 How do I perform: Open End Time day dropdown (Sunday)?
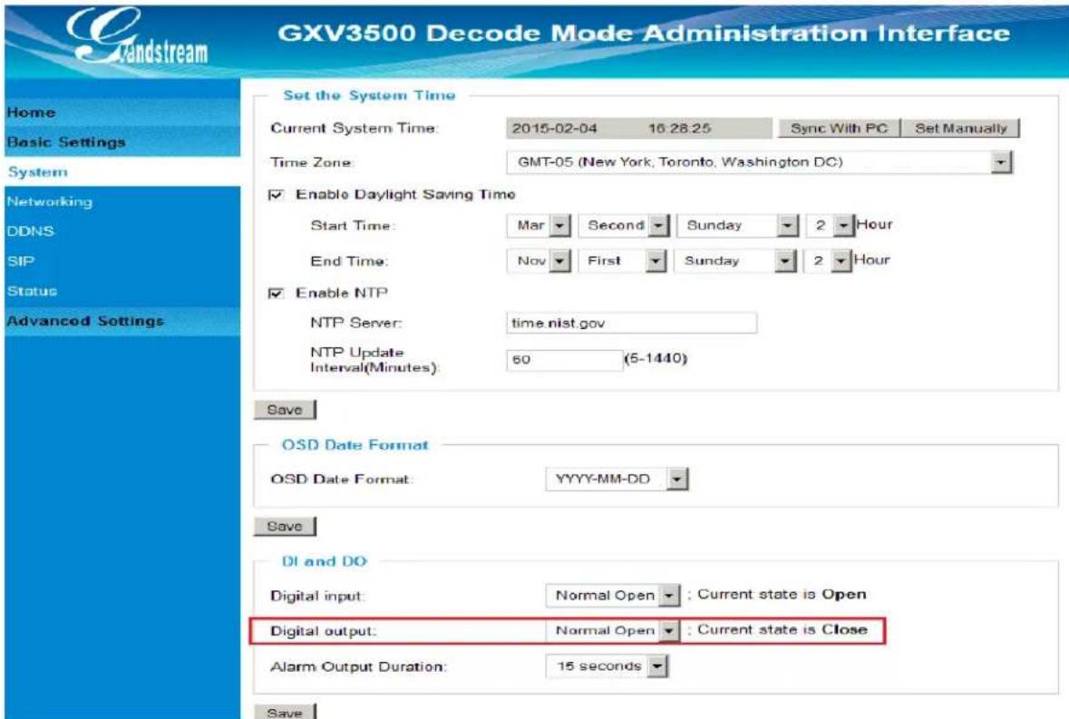click(x=735, y=261)
